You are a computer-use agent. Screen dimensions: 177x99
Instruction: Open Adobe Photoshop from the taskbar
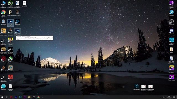pyautogui.click(x=20, y=97)
